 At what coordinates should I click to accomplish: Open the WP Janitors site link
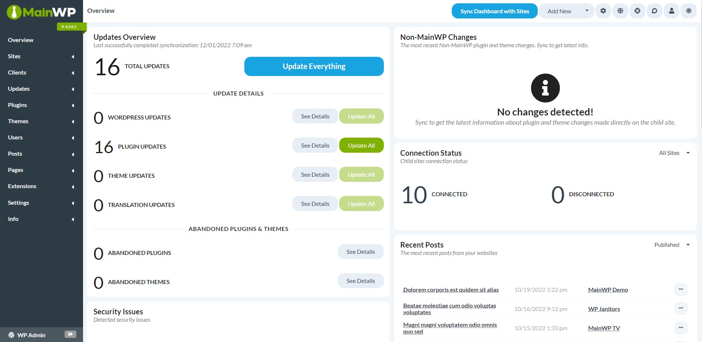click(604, 309)
